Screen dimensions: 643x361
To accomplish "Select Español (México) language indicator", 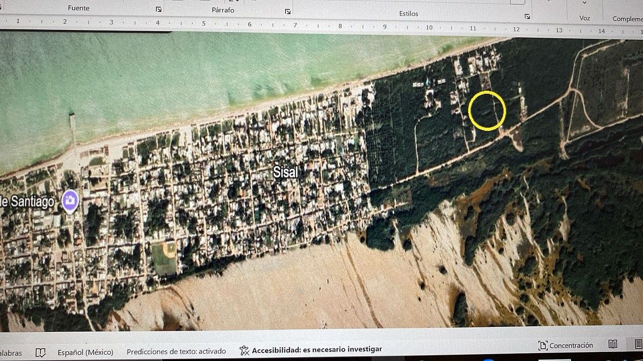I will pos(85,352).
